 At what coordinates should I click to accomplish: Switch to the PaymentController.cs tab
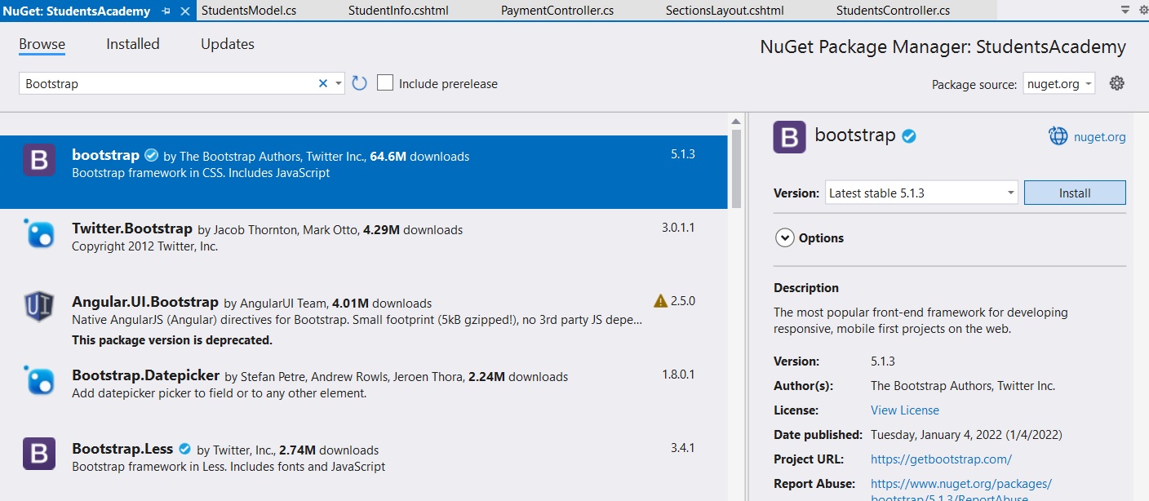pyautogui.click(x=557, y=11)
